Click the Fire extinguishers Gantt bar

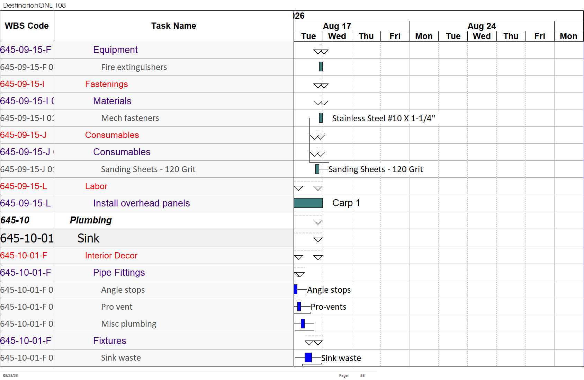321,67
